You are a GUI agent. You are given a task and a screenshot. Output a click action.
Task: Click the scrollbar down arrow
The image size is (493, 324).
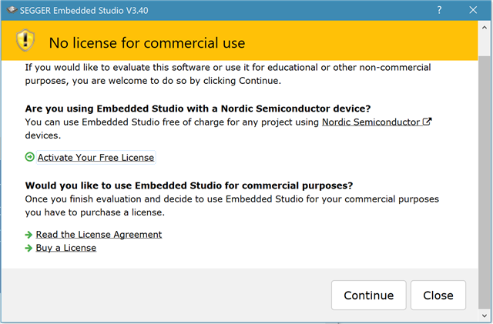point(485,316)
